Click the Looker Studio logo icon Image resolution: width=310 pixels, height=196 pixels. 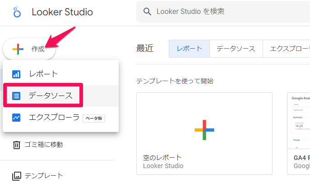17,12
